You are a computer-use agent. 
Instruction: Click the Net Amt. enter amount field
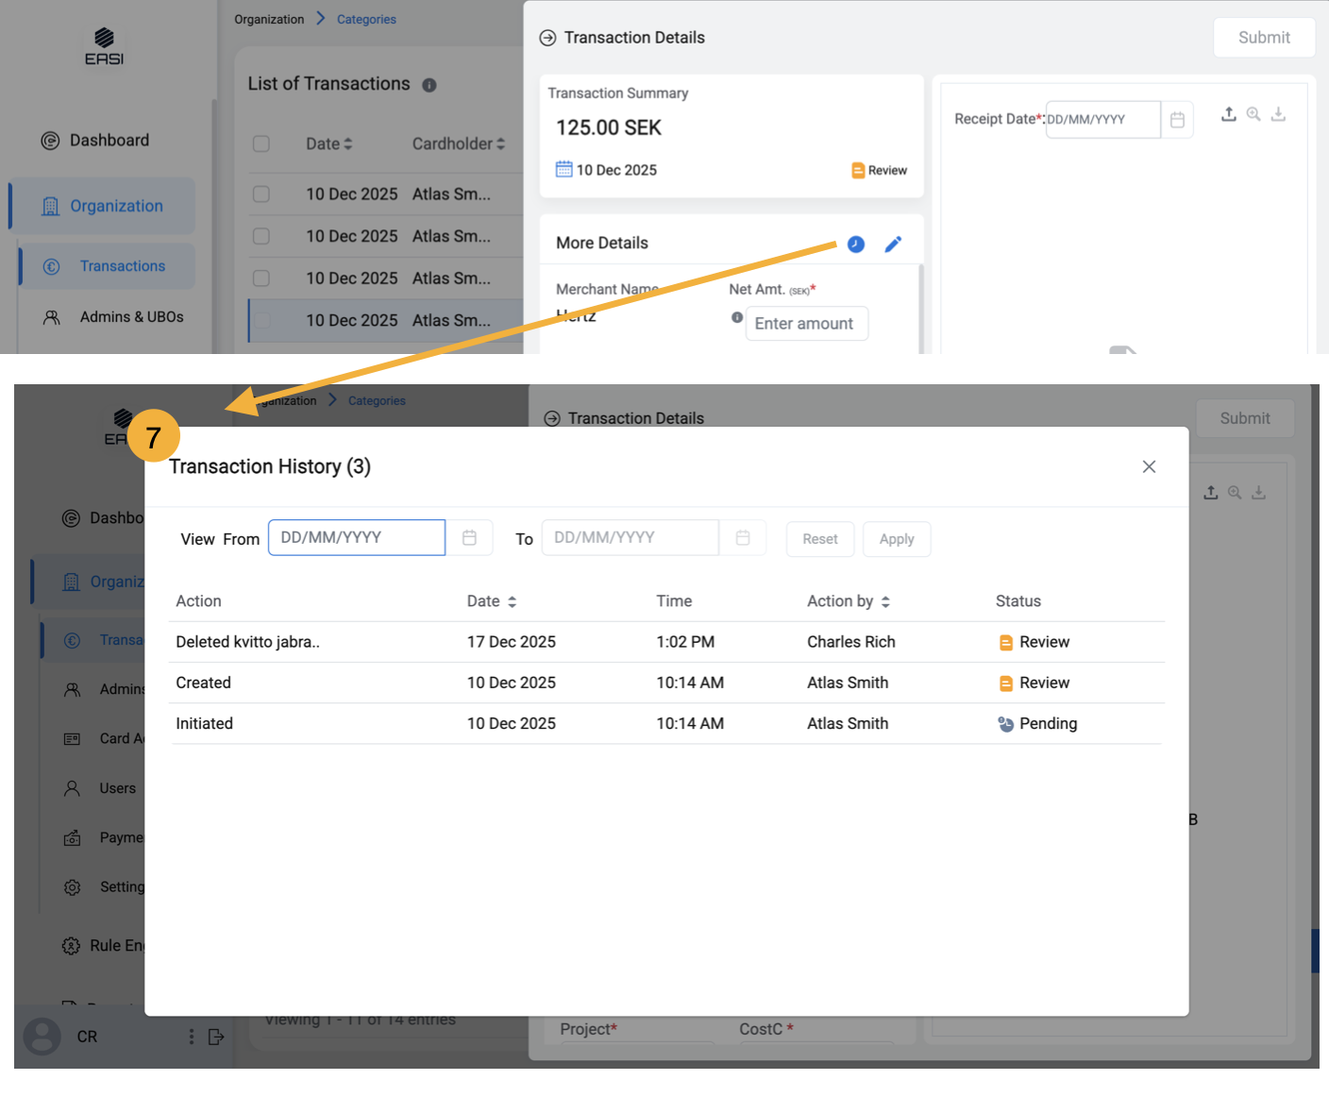806,324
